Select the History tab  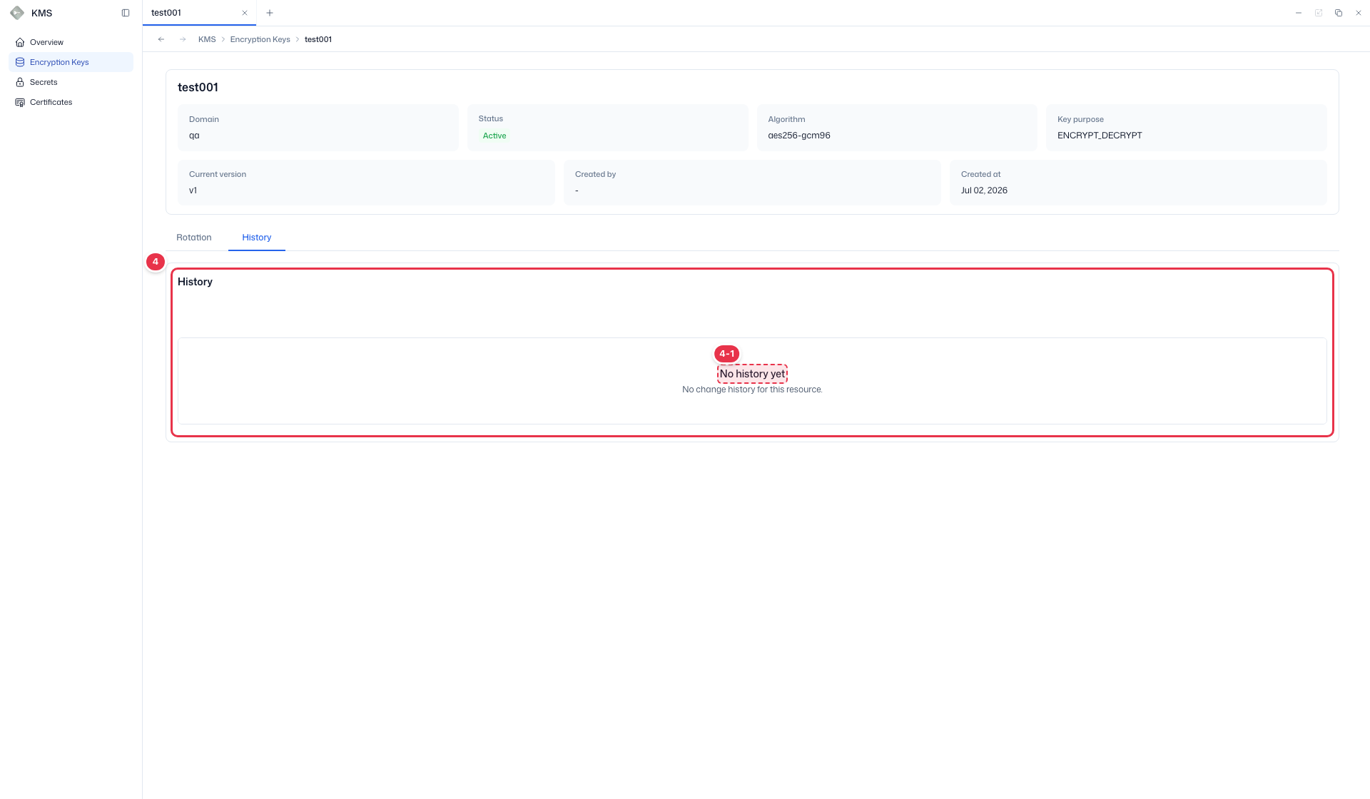[257, 238]
